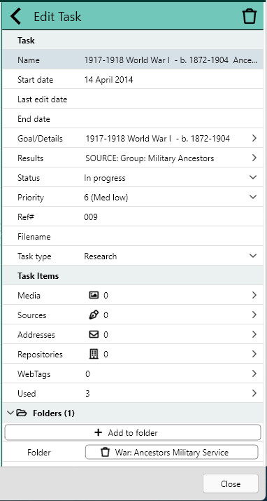Click the trash icon on the War folder
This screenshot has height=501, width=267.
click(105, 453)
